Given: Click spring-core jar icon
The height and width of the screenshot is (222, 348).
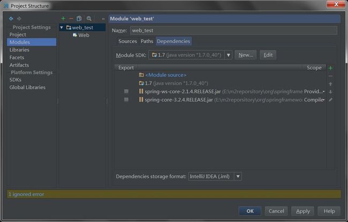Looking at the screenshot, I should click(141, 100).
